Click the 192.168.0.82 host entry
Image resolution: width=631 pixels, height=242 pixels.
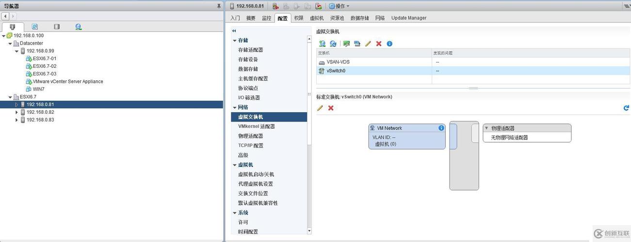coord(40,112)
